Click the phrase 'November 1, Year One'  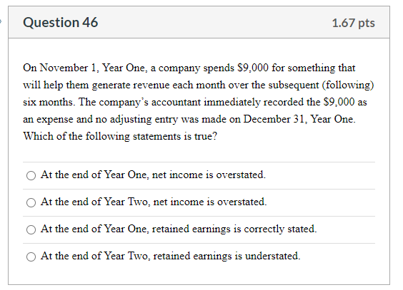pyautogui.click(x=93, y=68)
